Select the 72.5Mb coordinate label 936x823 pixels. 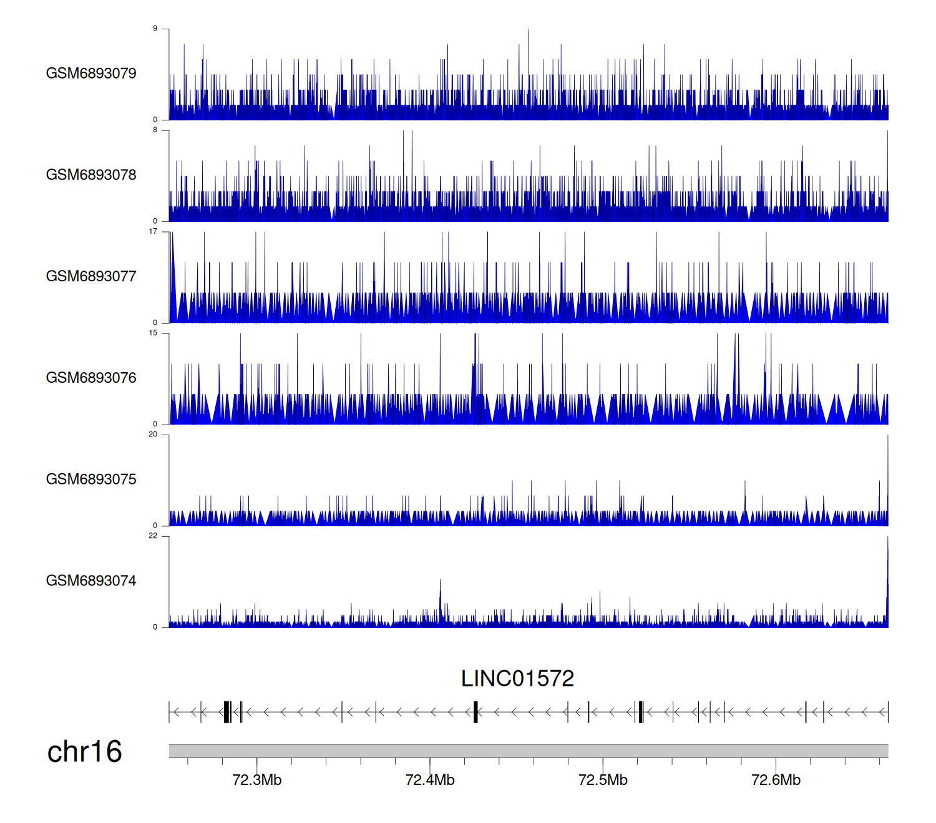[603, 780]
